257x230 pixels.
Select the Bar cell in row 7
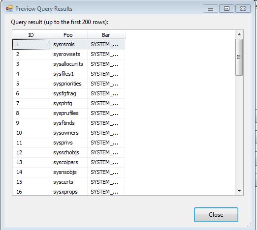point(106,103)
